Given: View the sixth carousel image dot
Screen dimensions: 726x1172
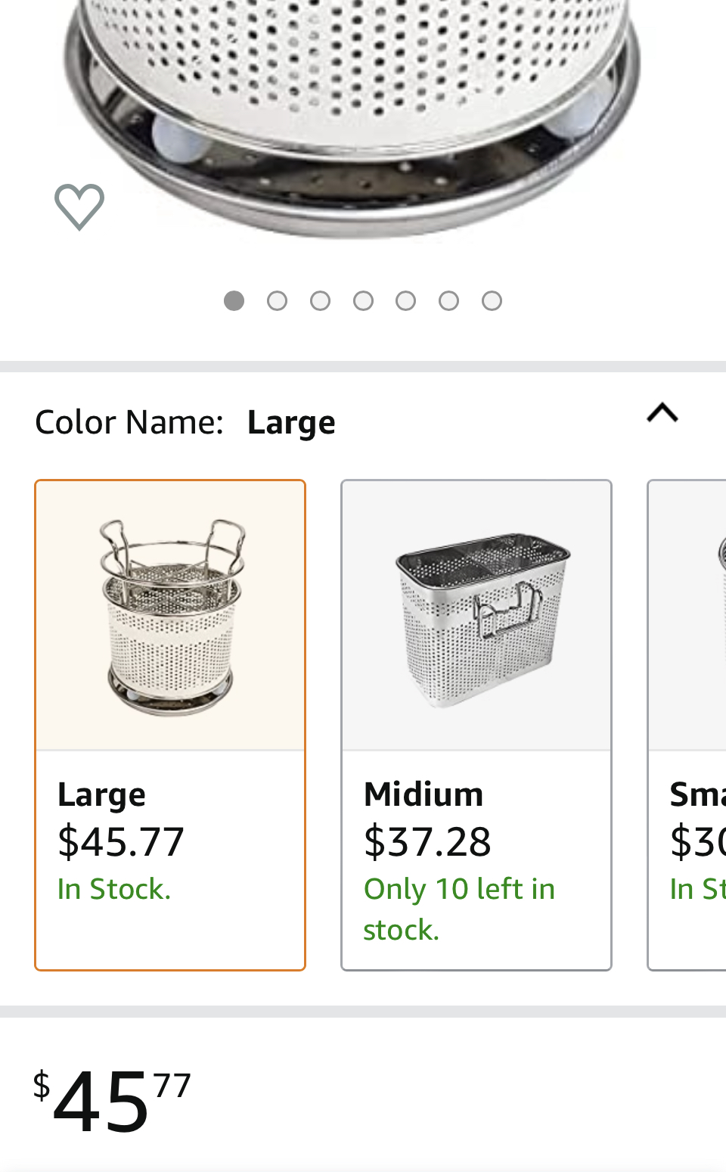Looking at the screenshot, I should point(449,301).
